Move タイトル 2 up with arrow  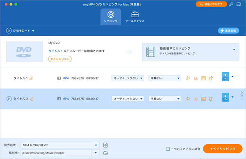pyautogui.click(x=242, y=96)
